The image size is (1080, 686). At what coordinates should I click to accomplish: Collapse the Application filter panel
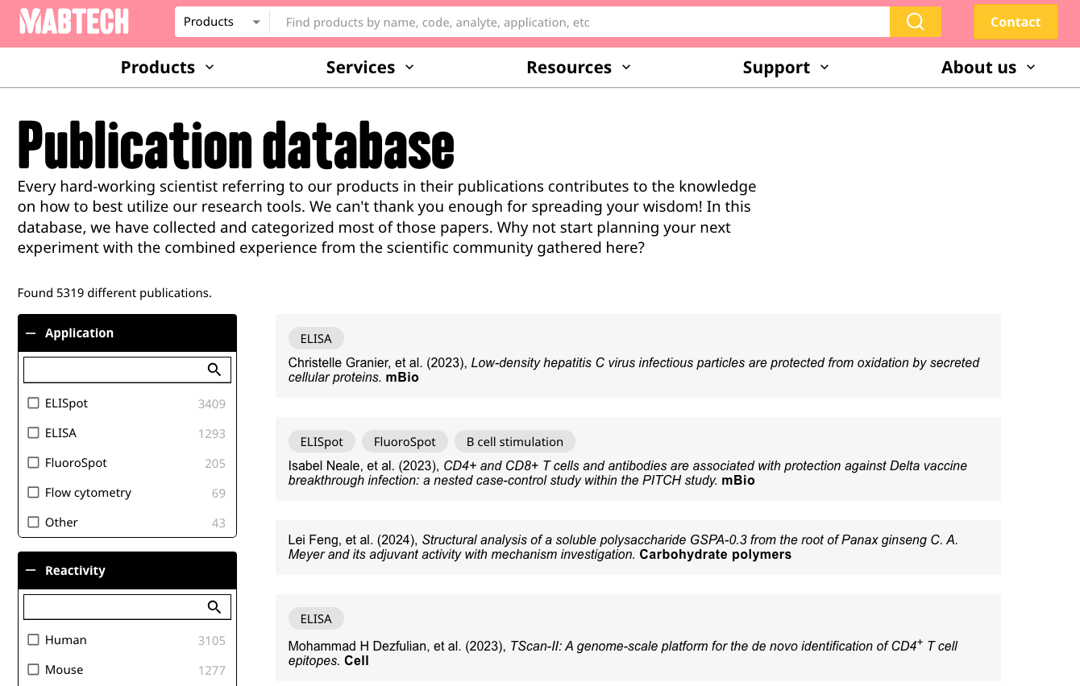pos(31,333)
